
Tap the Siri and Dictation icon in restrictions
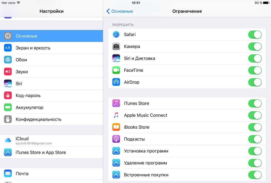coord(116,58)
